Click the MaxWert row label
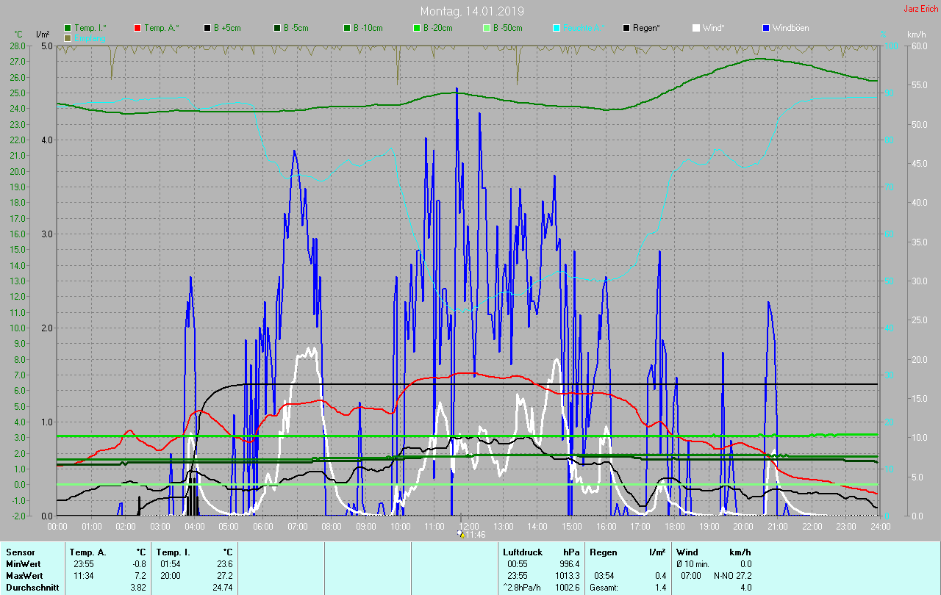The image size is (941, 595). point(23,575)
